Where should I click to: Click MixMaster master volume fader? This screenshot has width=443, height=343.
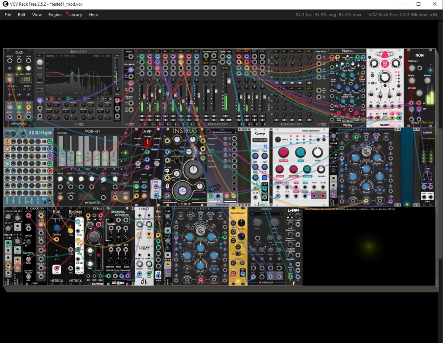[x=229, y=82]
